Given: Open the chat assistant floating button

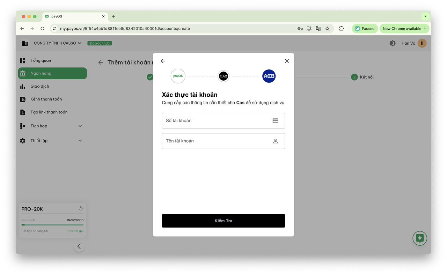Looking at the screenshot, I should (x=420, y=238).
